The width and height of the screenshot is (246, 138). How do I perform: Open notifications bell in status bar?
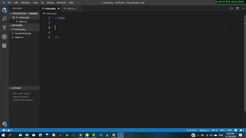coord(242,130)
